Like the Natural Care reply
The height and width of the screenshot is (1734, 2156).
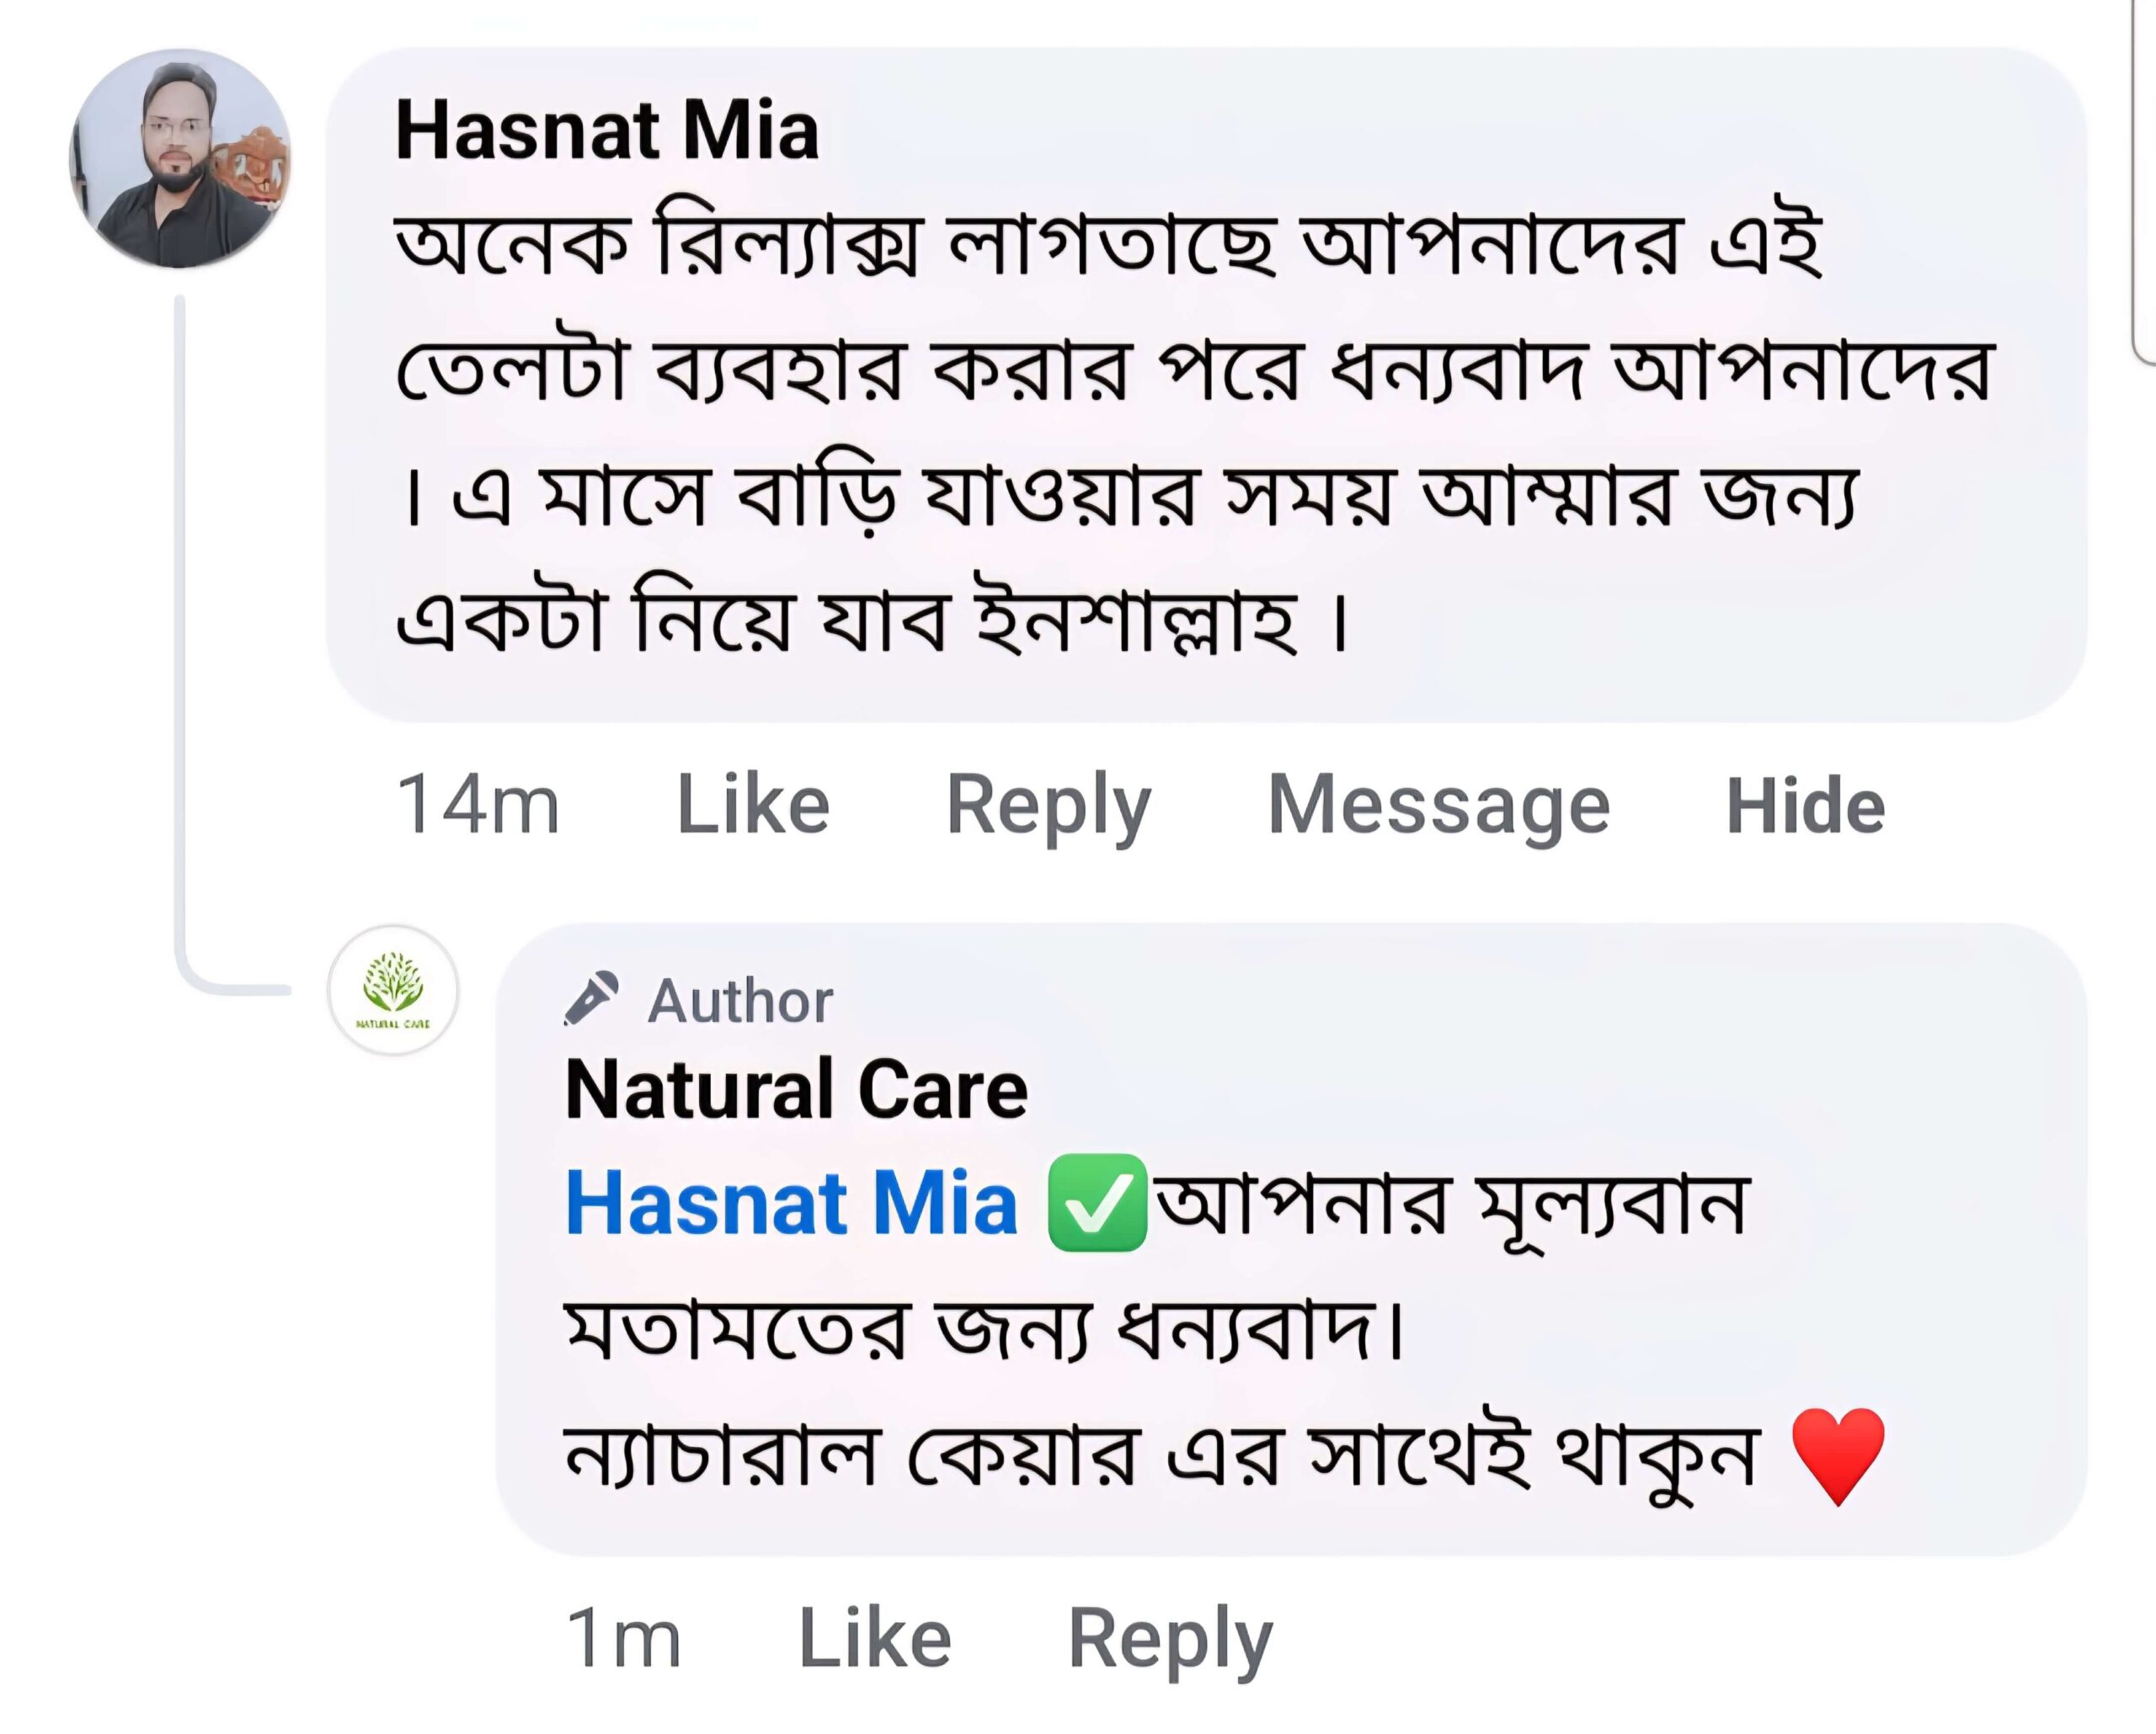(x=874, y=1639)
